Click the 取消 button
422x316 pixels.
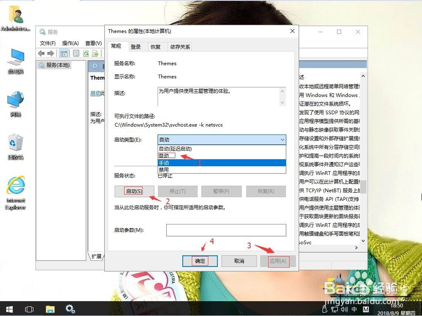[x=239, y=261]
